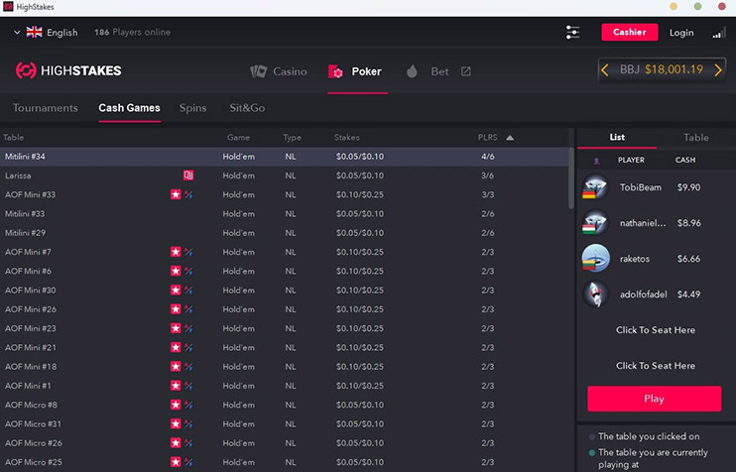Show the previous jackpot with left arrow
The image size is (736, 472).
click(x=605, y=69)
